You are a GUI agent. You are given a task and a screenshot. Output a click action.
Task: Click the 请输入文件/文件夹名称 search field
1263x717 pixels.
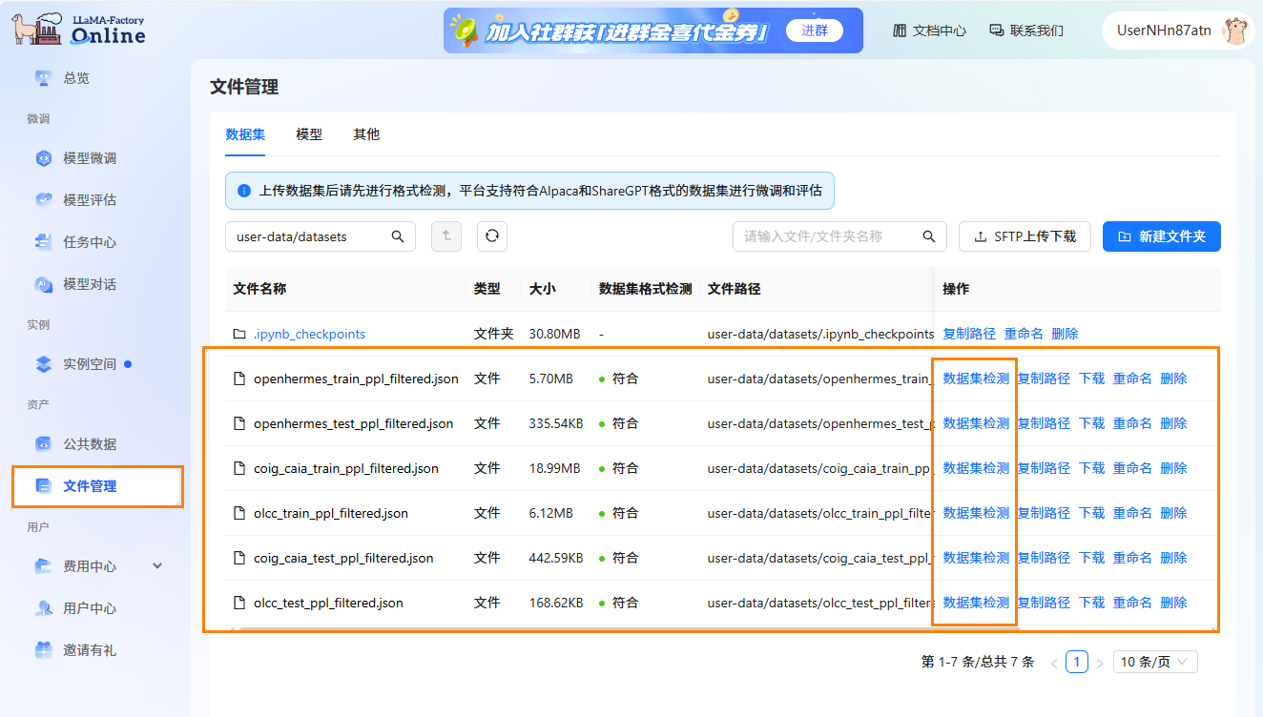coord(828,236)
